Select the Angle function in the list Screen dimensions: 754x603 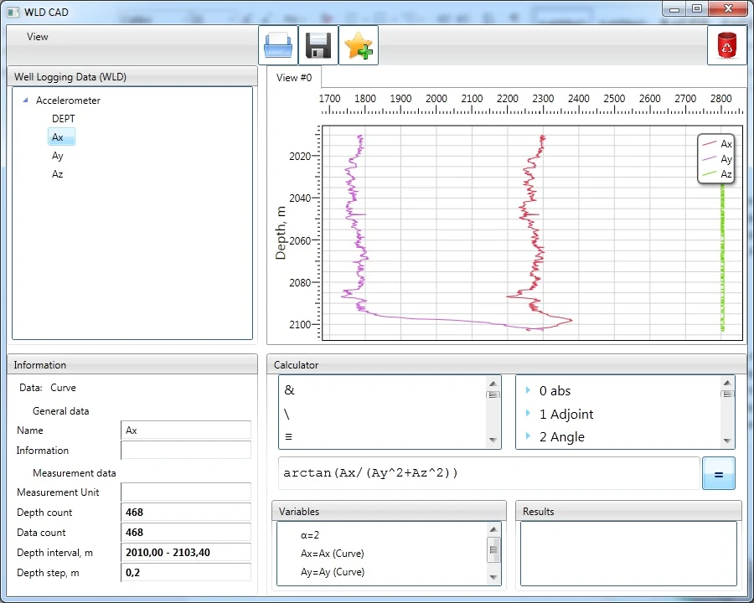[x=561, y=436]
